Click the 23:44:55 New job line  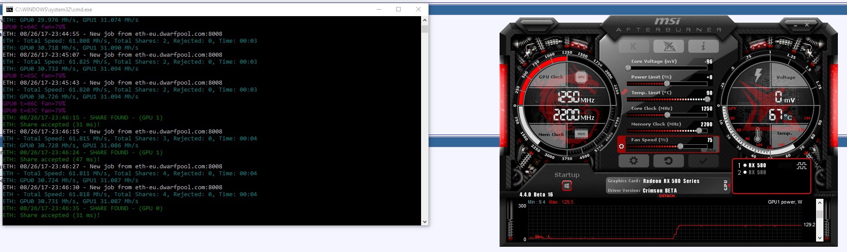[112, 34]
